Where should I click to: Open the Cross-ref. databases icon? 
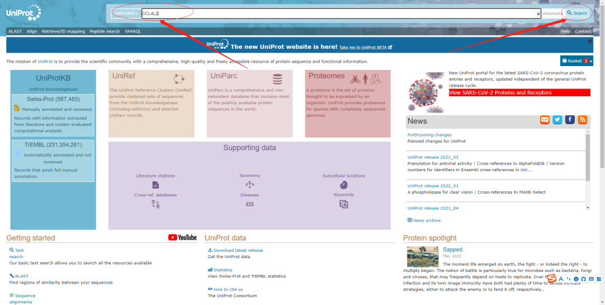tap(156, 204)
